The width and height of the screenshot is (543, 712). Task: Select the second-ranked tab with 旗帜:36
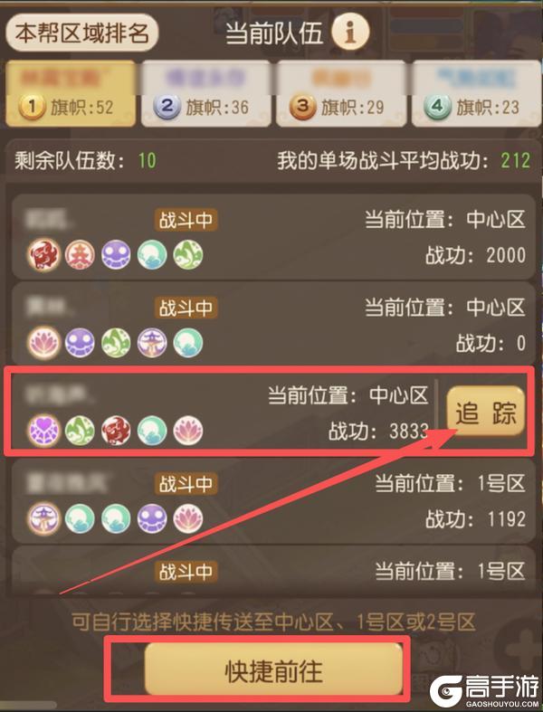pos(205,94)
